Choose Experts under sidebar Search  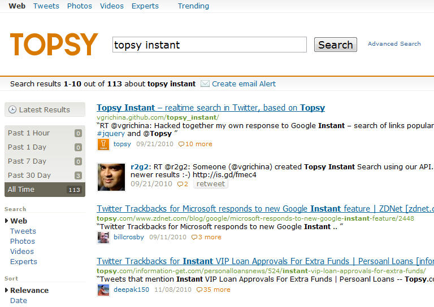click(24, 262)
